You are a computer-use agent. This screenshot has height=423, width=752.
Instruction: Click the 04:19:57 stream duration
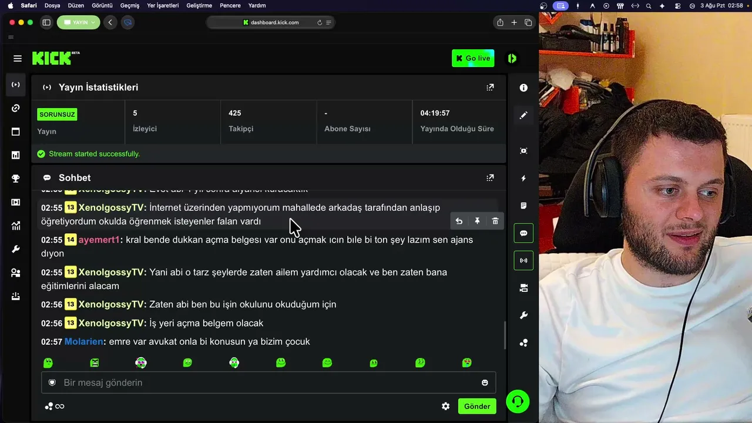pyautogui.click(x=435, y=113)
